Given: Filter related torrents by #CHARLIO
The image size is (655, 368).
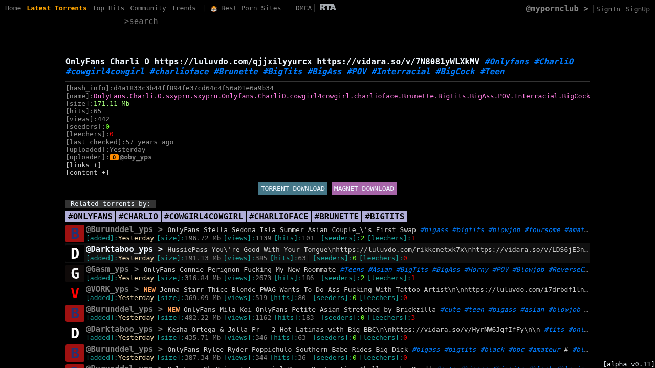Looking at the screenshot, I should (x=138, y=217).
